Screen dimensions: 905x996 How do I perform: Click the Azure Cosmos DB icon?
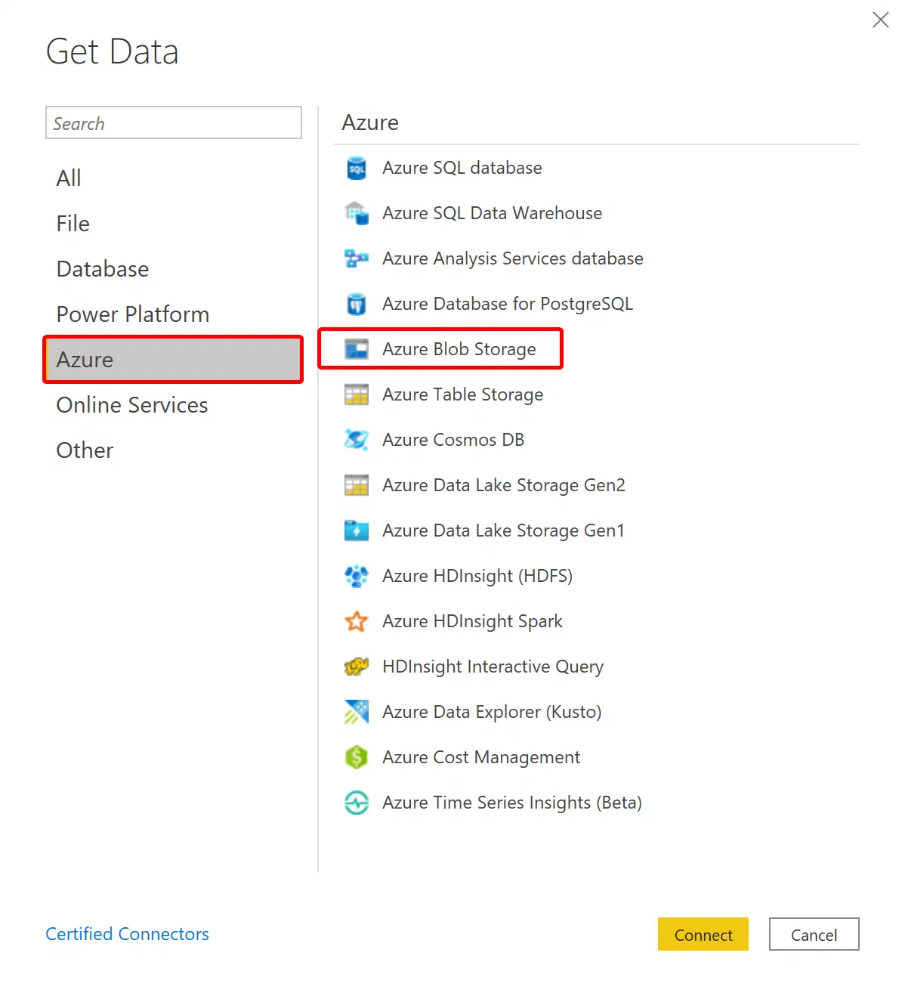point(356,440)
